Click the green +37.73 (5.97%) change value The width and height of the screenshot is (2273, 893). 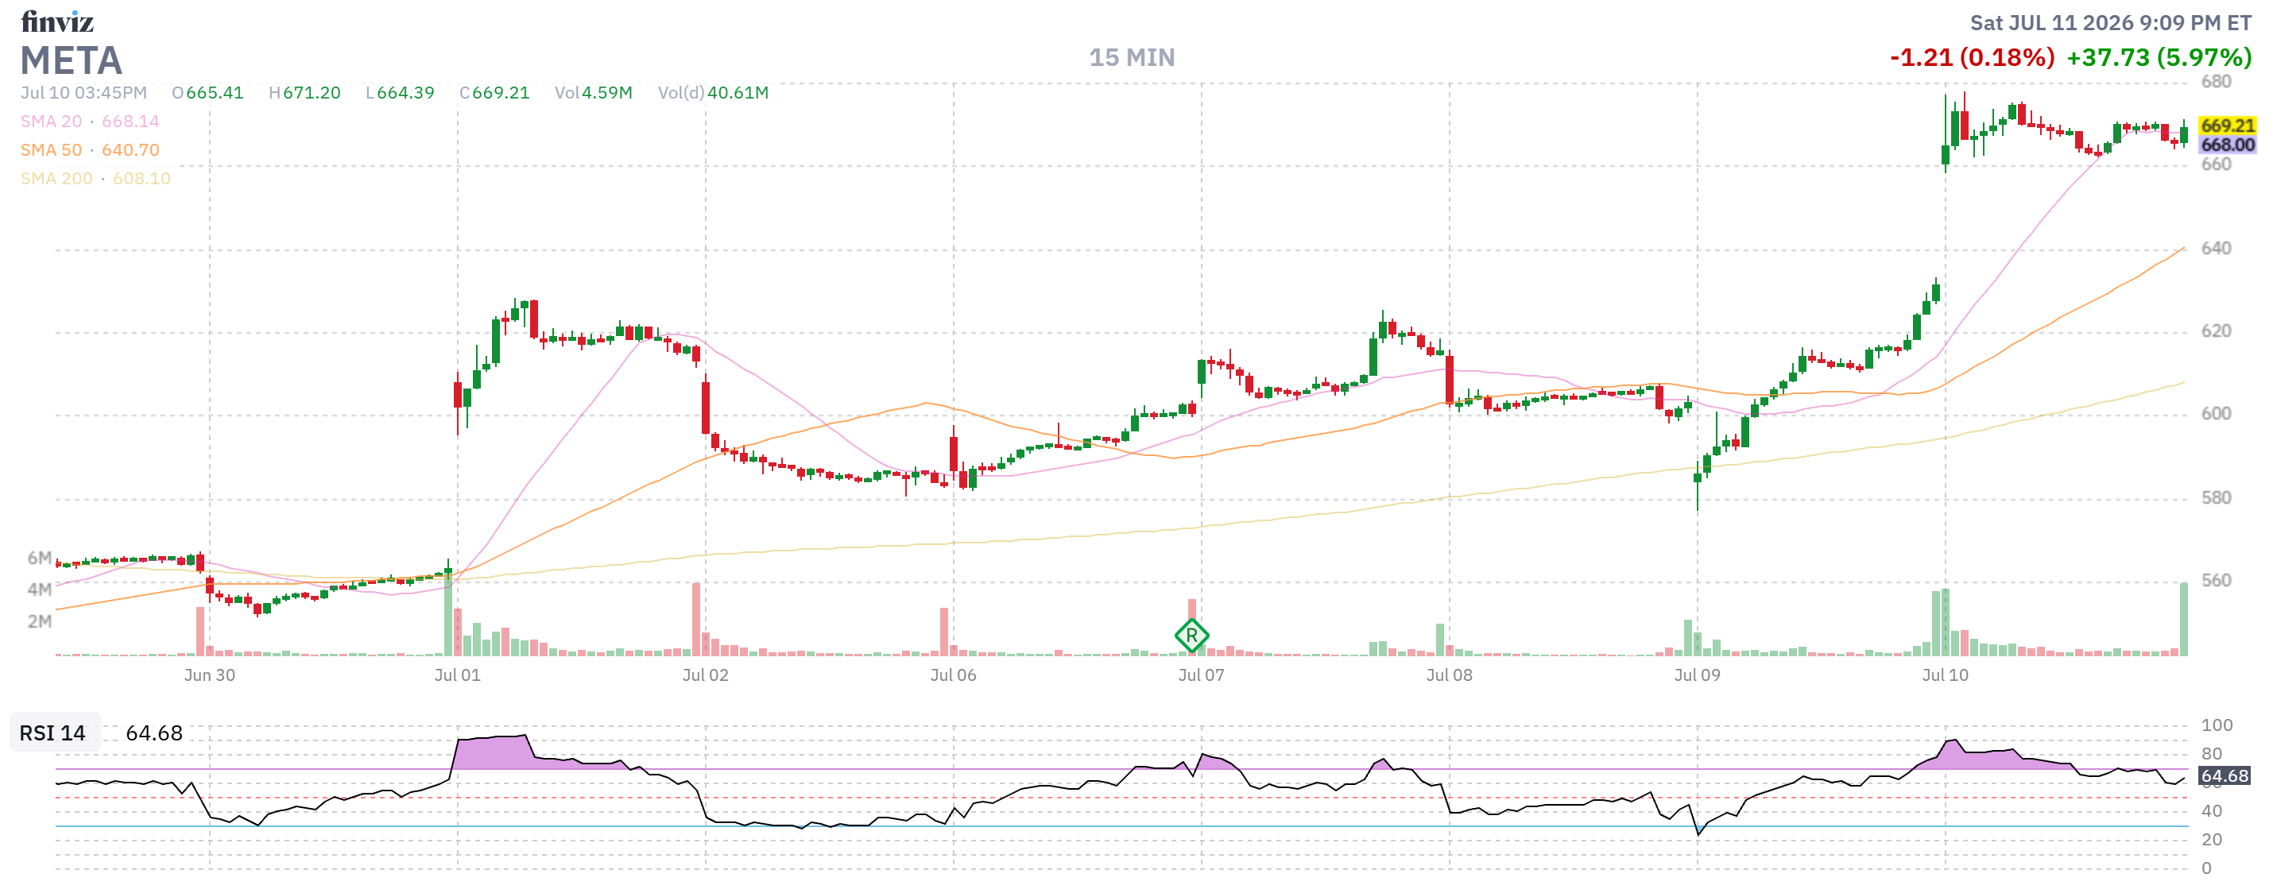pyautogui.click(x=2159, y=57)
